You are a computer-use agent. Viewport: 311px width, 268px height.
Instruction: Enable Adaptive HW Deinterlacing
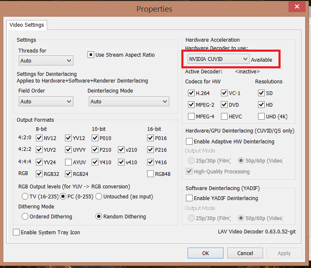(x=189, y=141)
